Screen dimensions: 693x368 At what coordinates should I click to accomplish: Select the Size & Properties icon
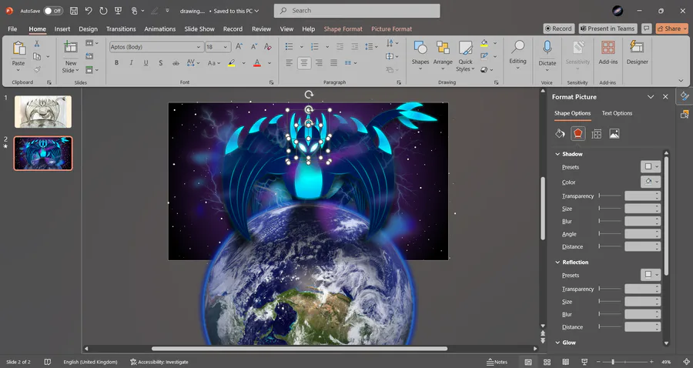[x=597, y=133]
